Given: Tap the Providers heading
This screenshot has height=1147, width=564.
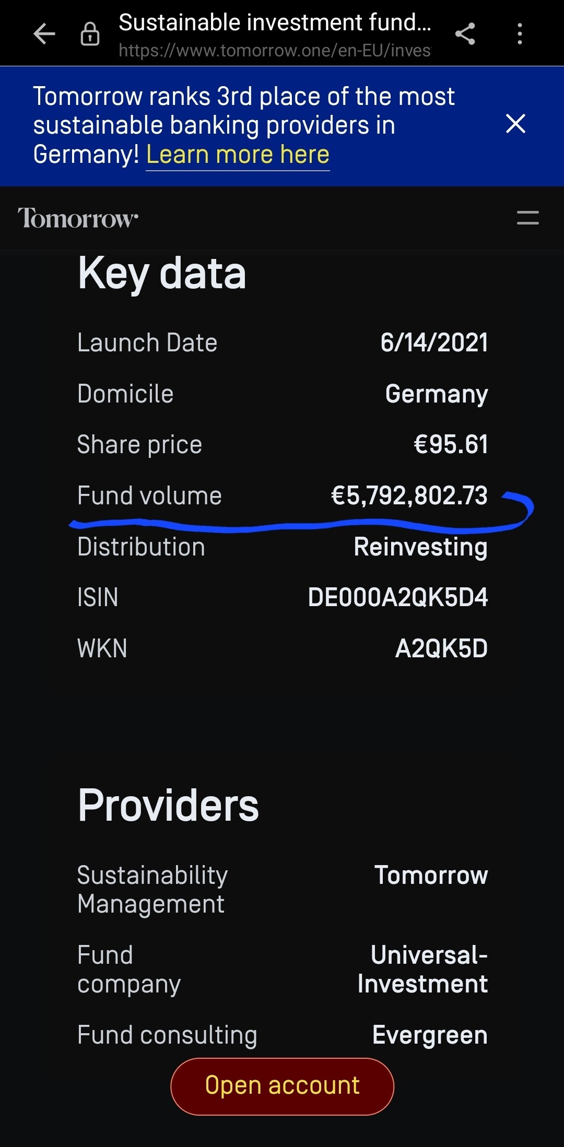Looking at the screenshot, I should [168, 805].
